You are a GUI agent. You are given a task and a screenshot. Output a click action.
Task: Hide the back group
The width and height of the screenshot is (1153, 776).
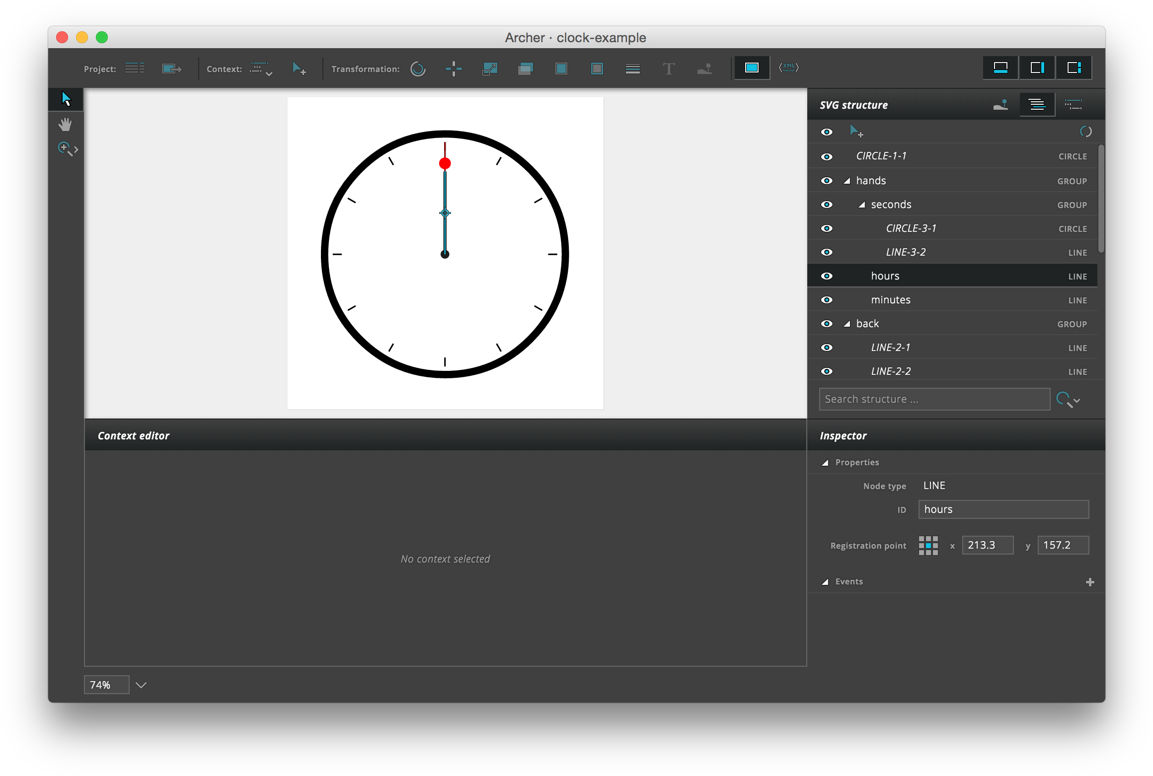click(x=827, y=324)
